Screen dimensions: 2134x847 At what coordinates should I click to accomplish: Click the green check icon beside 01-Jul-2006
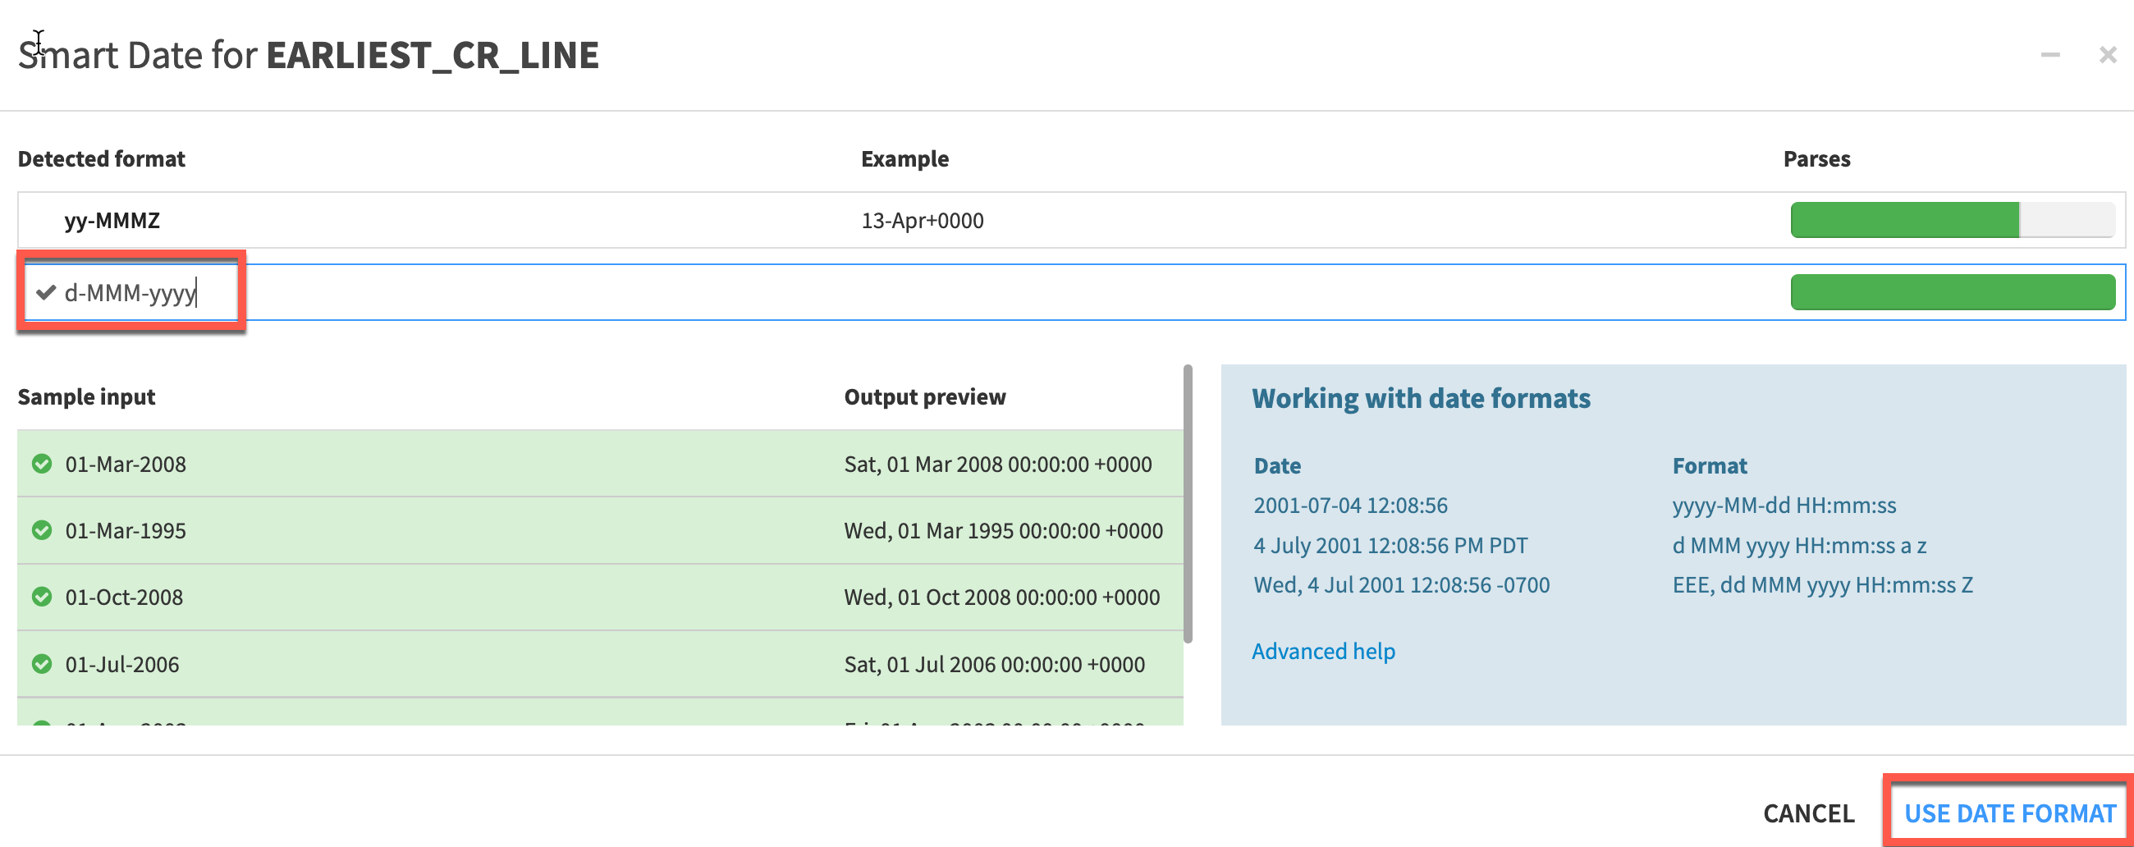pos(41,664)
